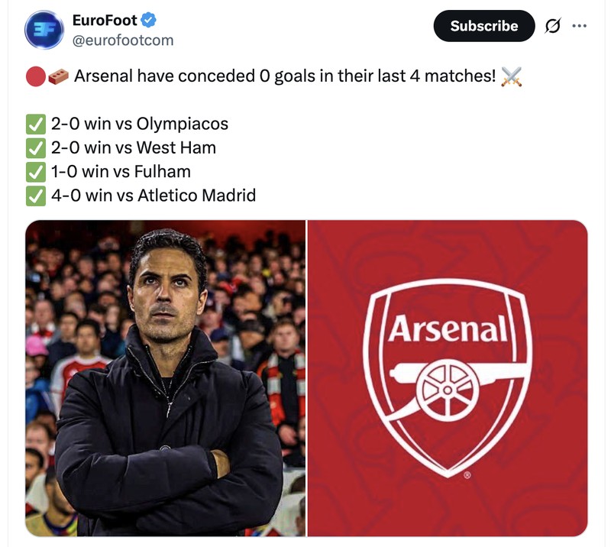Screen dimensions: 611x547
Task: Click the checkmark beside the Atletico Madrid result
Action: (x=34, y=196)
